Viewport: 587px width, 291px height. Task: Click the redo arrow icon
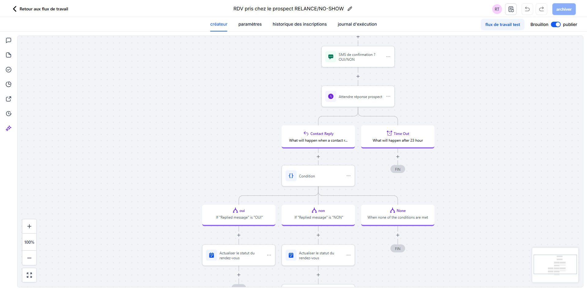(x=541, y=9)
